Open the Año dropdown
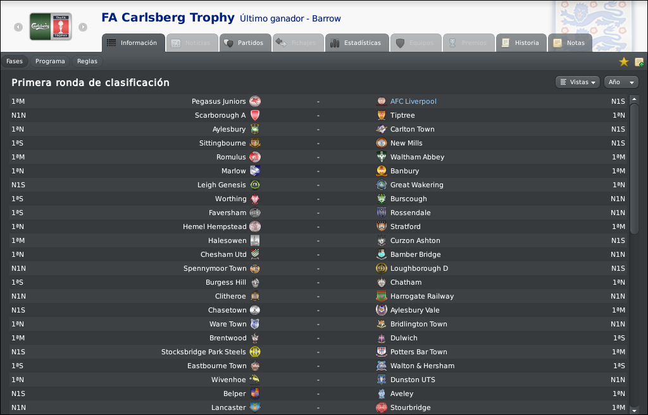648x415 pixels. pos(621,82)
